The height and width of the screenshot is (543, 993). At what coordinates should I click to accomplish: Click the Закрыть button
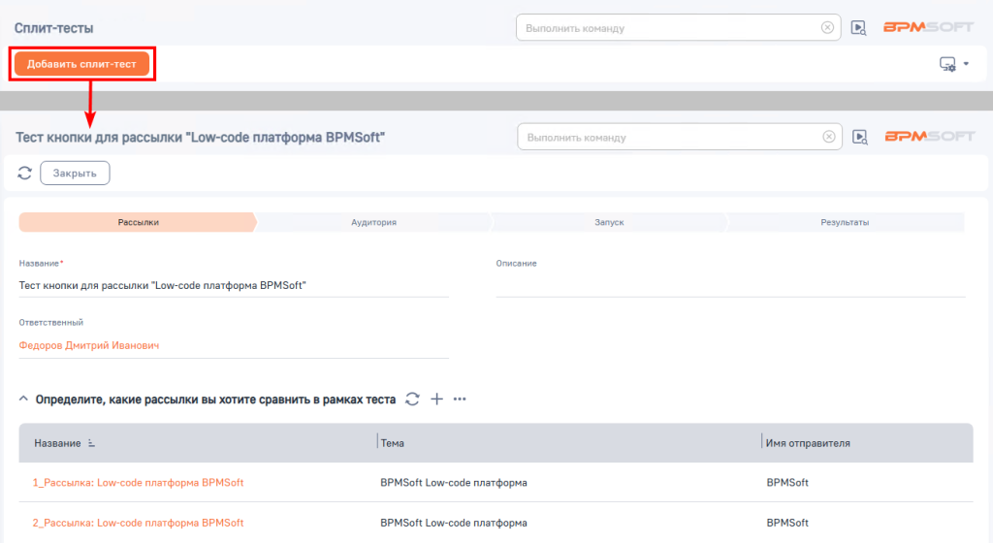click(x=75, y=173)
